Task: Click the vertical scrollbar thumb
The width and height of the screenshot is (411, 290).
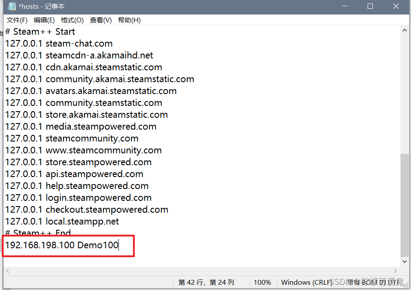Action: (404, 206)
